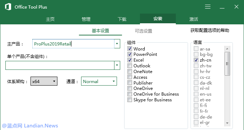This screenshot has width=244, height=130.
Task: Open the x64 architecture dropdown
Action: (x=44, y=81)
